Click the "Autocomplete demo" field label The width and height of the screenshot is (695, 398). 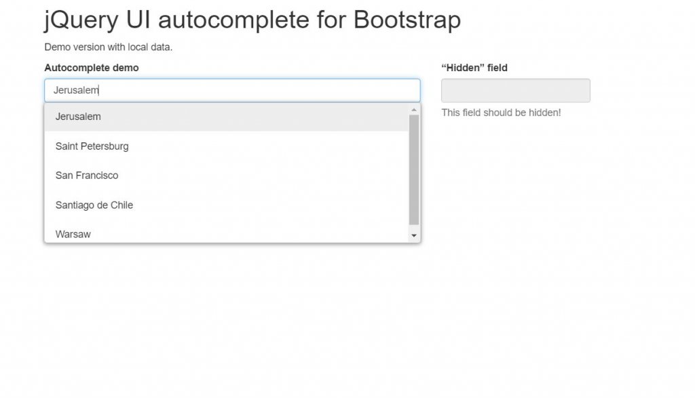click(91, 68)
